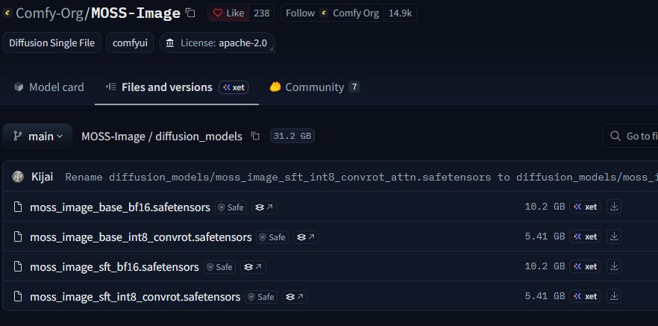Click the Kijai avatar image
The width and height of the screenshot is (658, 326).
(18, 177)
